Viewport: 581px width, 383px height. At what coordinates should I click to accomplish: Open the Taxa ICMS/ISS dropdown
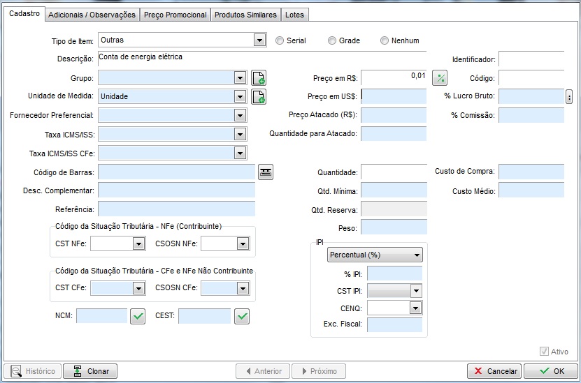pos(240,134)
